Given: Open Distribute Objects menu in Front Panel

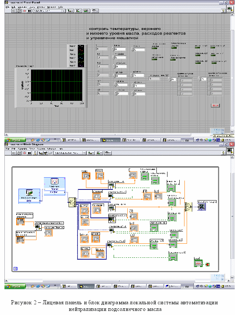Looking at the screenshot, I should [79, 11].
